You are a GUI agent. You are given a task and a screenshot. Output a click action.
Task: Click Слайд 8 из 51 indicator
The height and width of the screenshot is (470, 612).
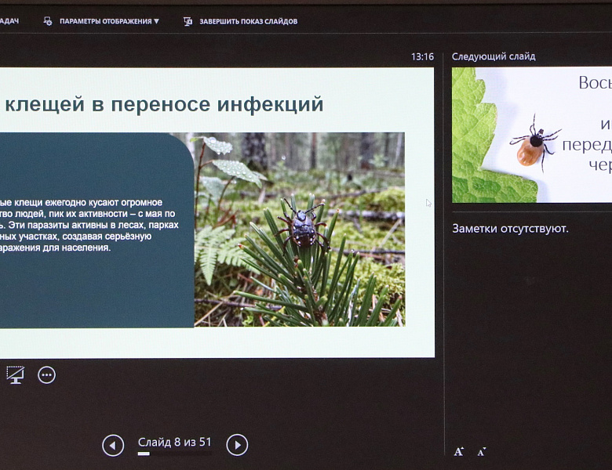174,442
